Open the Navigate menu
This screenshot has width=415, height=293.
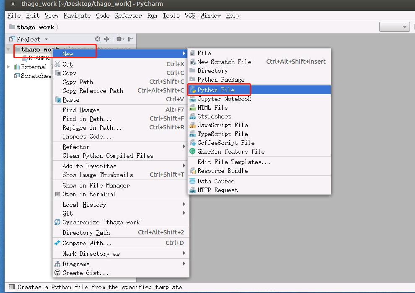tap(77, 15)
